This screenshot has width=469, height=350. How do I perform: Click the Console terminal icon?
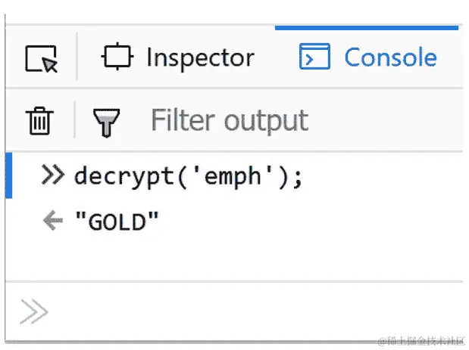[x=314, y=56]
